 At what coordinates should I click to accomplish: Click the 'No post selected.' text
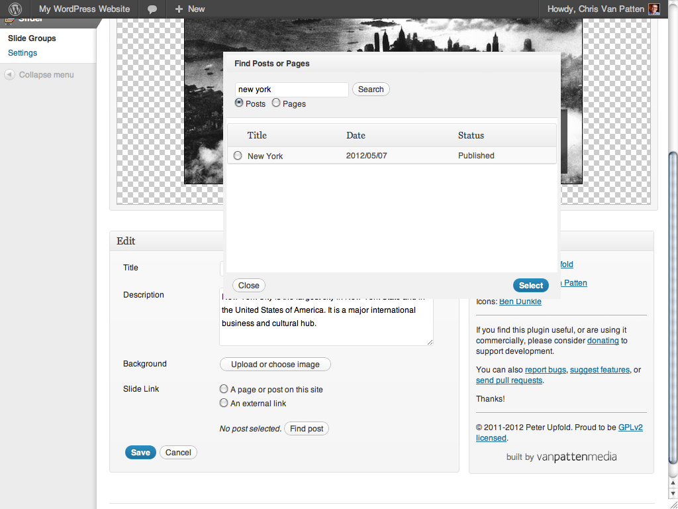[250, 429]
